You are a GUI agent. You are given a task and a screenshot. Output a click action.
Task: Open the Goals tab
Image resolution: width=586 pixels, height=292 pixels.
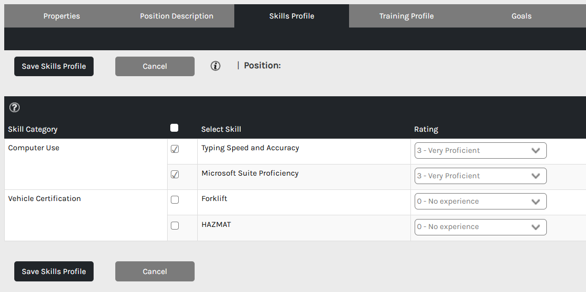[x=521, y=16]
